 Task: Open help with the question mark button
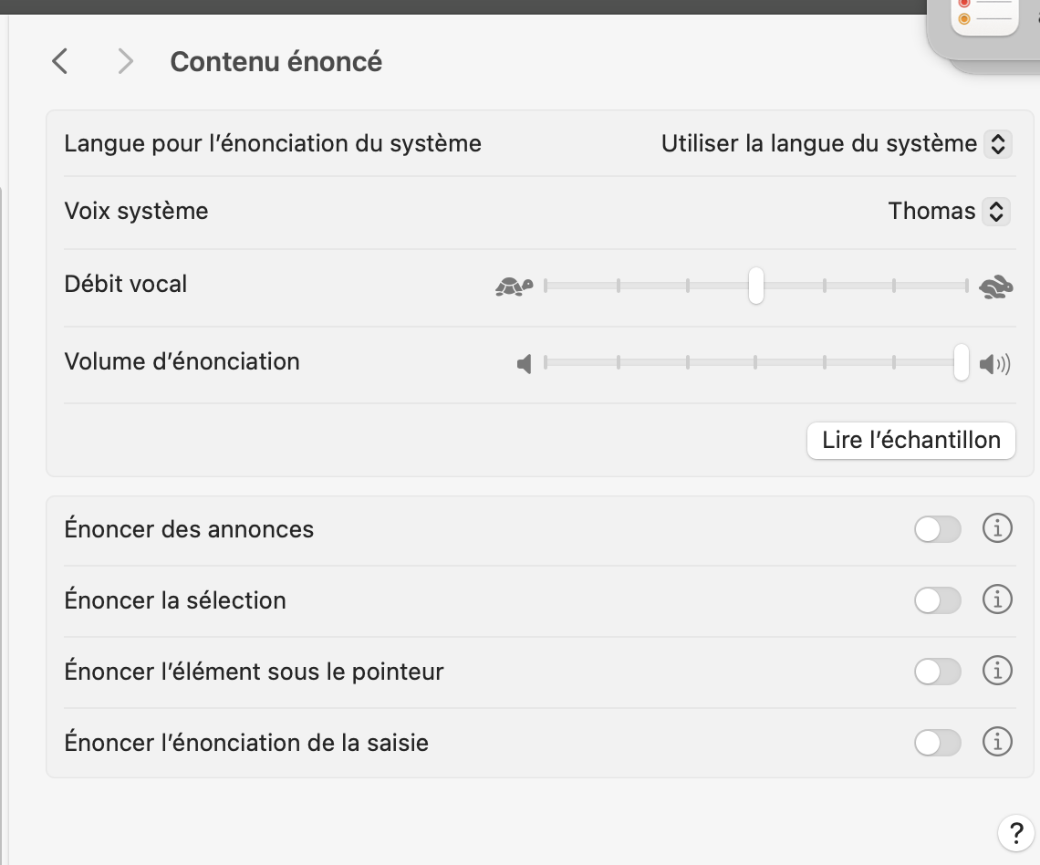click(x=1016, y=831)
